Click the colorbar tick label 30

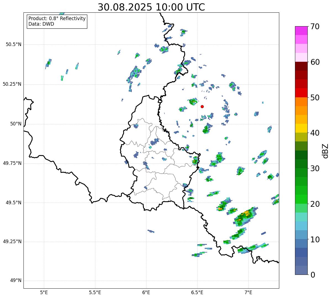[x=315, y=168]
